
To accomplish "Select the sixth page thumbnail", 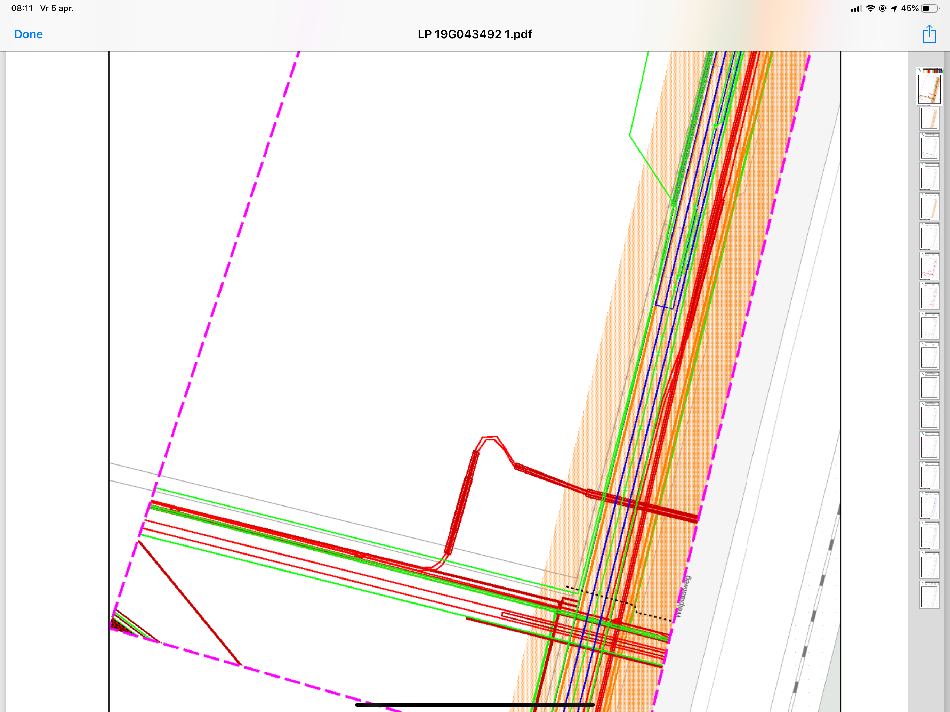I will tap(929, 236).
